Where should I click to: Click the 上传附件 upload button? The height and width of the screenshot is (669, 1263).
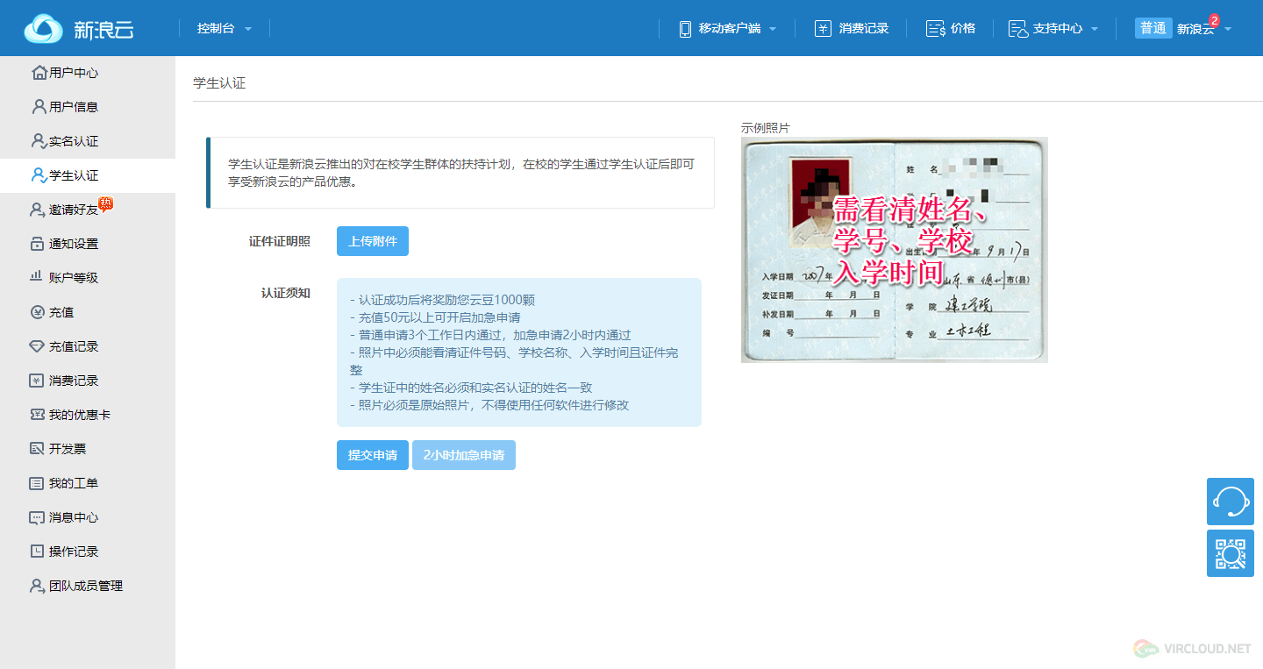[372, 240]
